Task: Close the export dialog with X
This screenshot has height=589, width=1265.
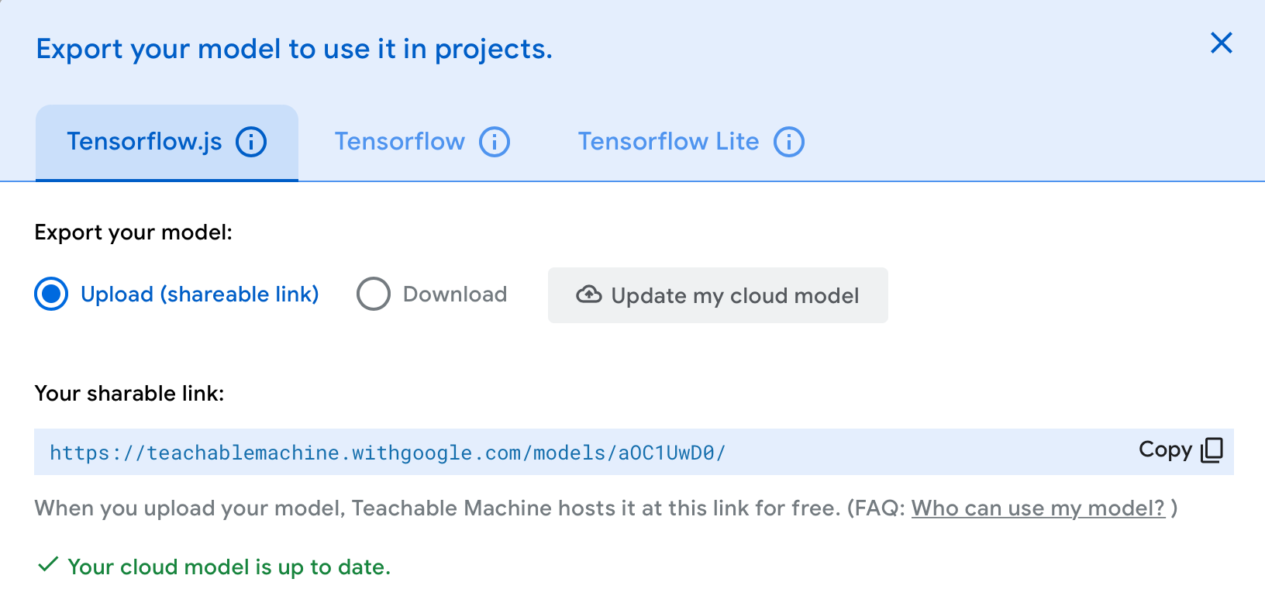Action: coord(1222,43)
